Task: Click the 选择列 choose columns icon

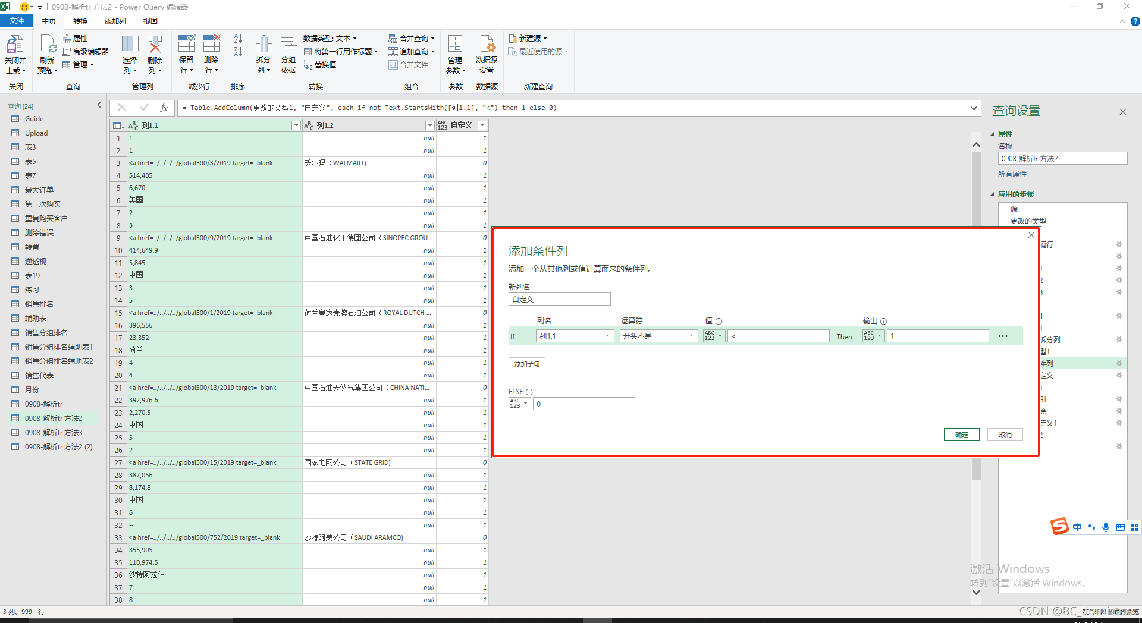Action: [x=130, y=44]
